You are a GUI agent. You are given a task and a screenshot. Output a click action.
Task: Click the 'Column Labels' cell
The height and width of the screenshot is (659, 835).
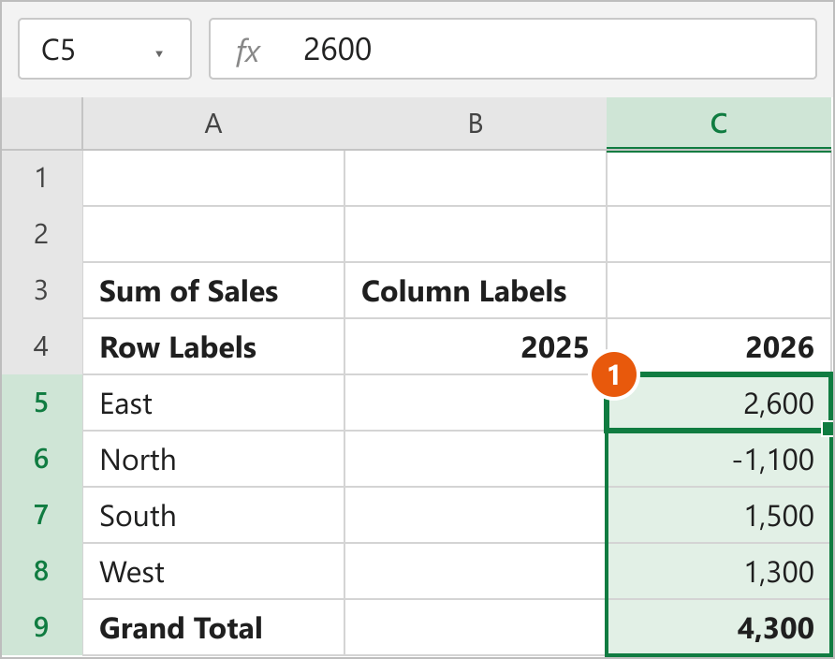[x=475, y=290]
